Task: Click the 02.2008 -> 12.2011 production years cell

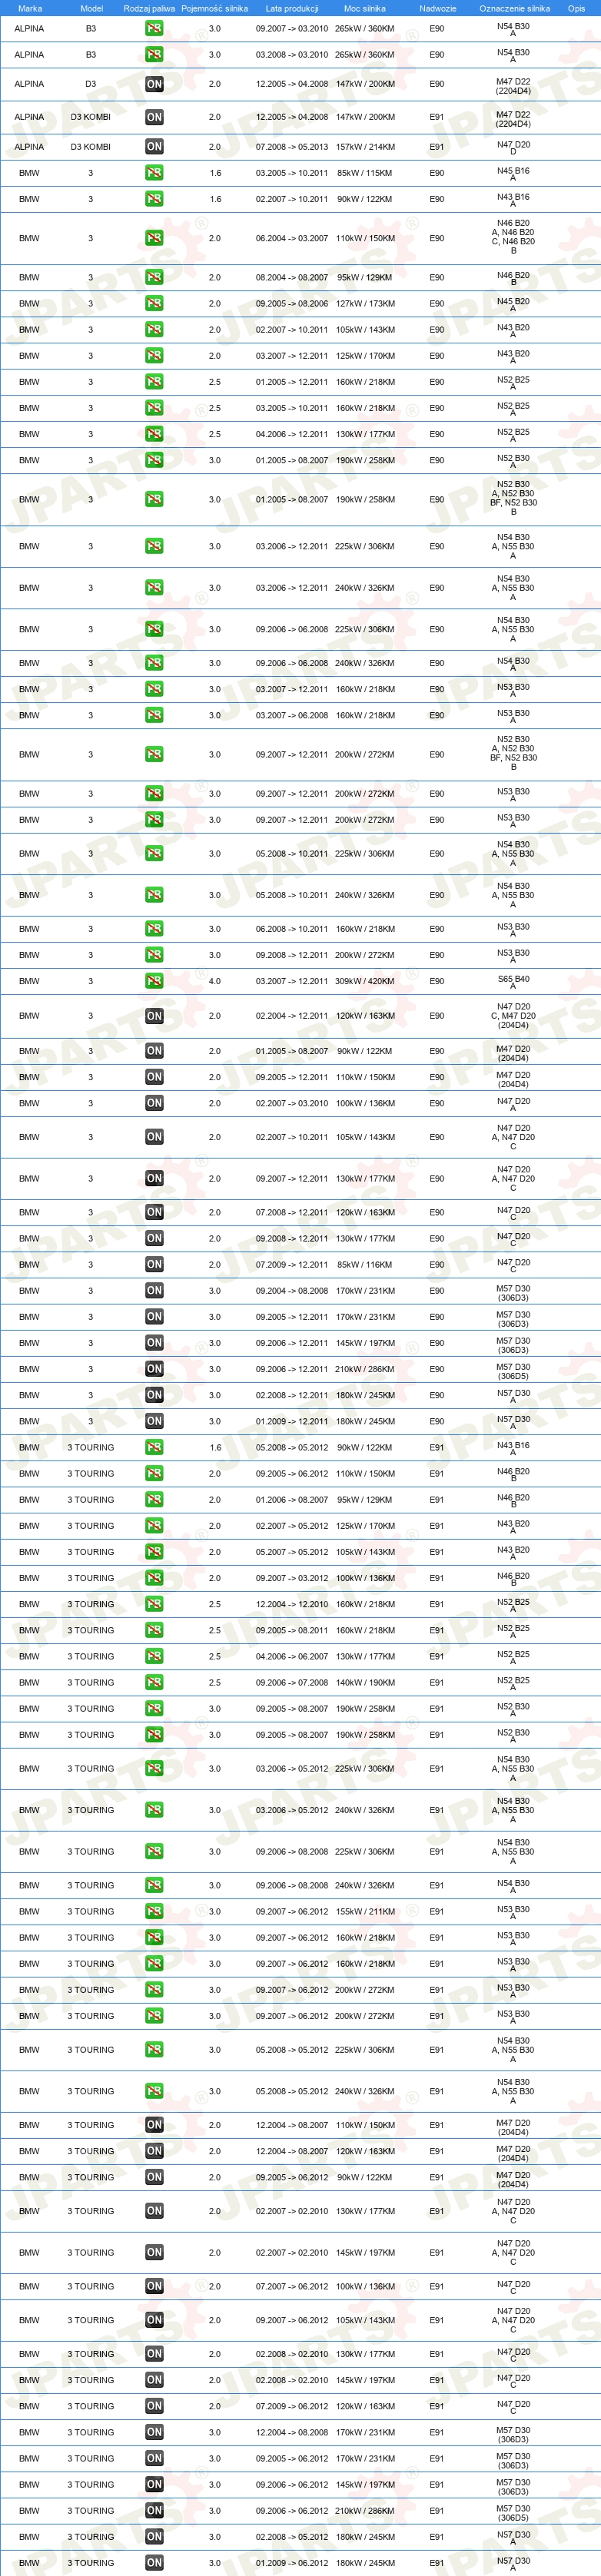Action: (292, 1395)
